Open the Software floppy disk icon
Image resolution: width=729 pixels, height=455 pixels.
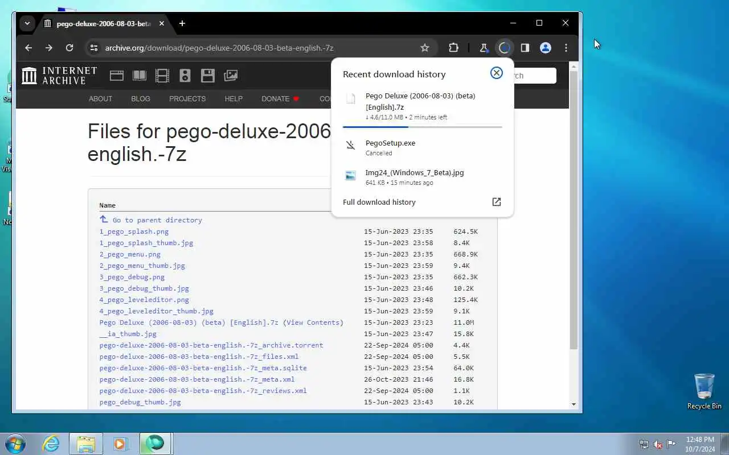coord(208,76)
